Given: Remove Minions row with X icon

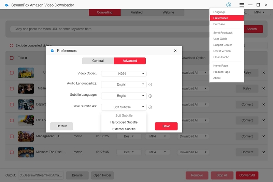Looking at the screenshot, I should pos(263,152).
